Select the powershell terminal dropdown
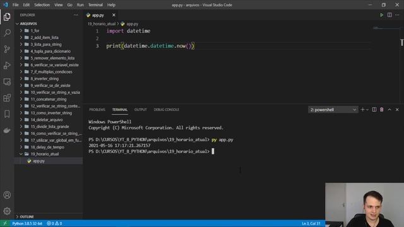Viewport: 404px width, 227px height. [x=333, y=110]
